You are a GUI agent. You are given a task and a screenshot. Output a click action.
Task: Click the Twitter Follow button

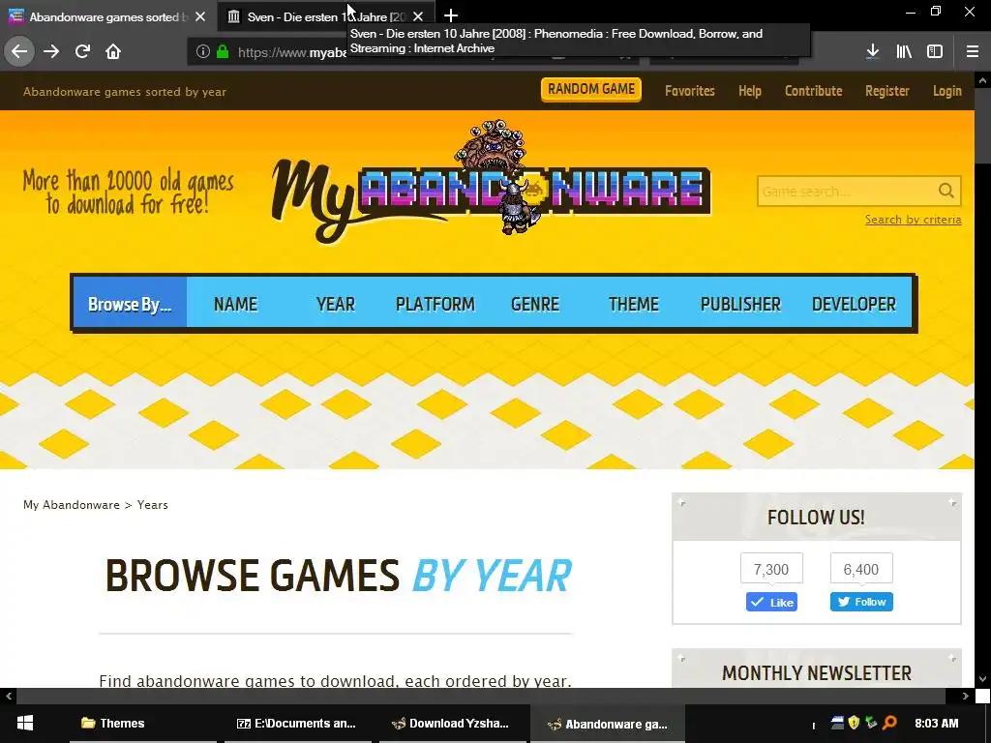click(x=861, y=602)
